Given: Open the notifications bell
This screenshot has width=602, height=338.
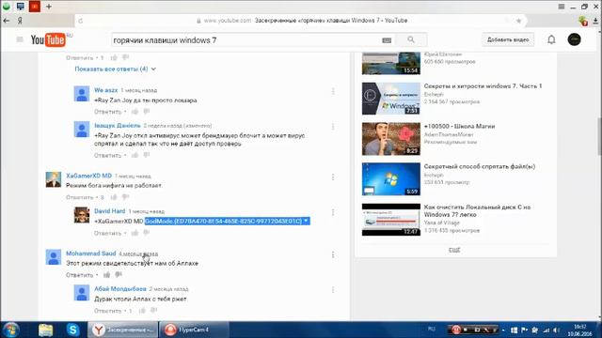Looking at the screenshot, I should tap(551, 39).
